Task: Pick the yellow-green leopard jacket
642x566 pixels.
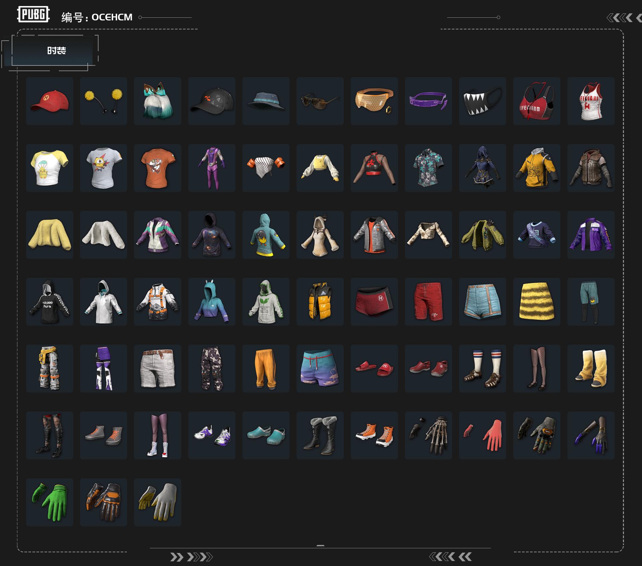Action: click(483, 235)
